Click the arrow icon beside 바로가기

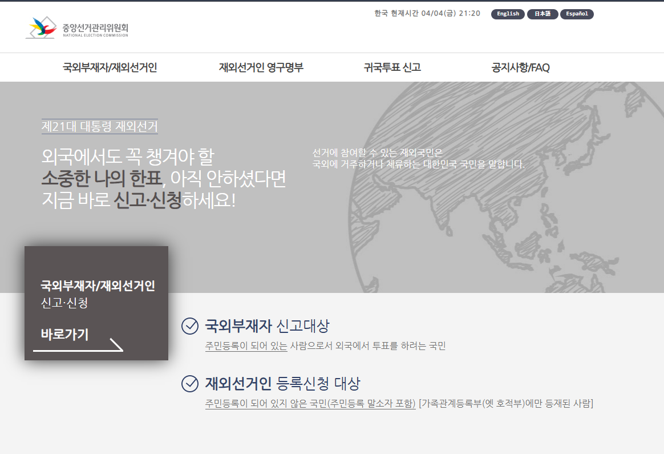pyautogui.click(x=116, y=344)
